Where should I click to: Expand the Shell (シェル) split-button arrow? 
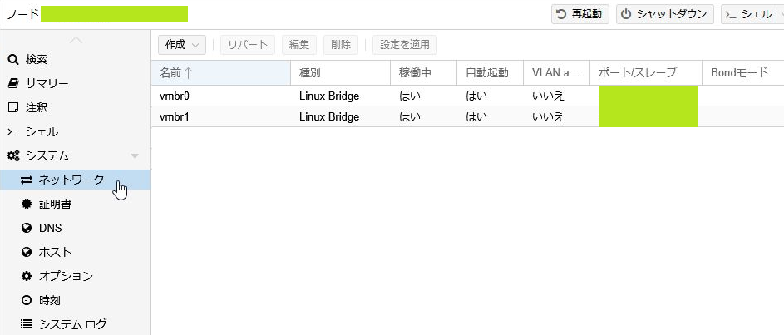pos(778,14)
